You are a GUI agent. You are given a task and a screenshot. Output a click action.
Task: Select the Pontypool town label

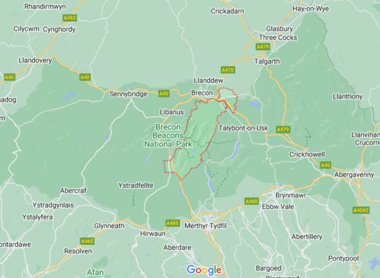(343, 258)
